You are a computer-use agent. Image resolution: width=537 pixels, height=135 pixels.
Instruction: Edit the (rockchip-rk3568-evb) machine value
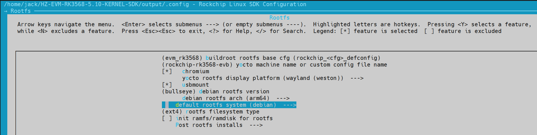point(197,65)
